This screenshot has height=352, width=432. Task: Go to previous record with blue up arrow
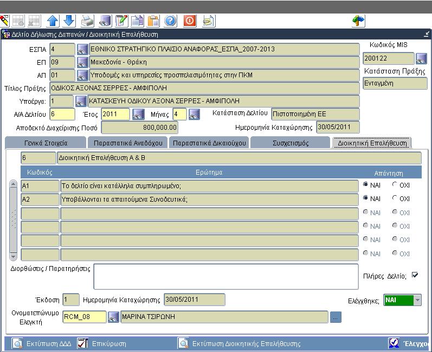53,21
